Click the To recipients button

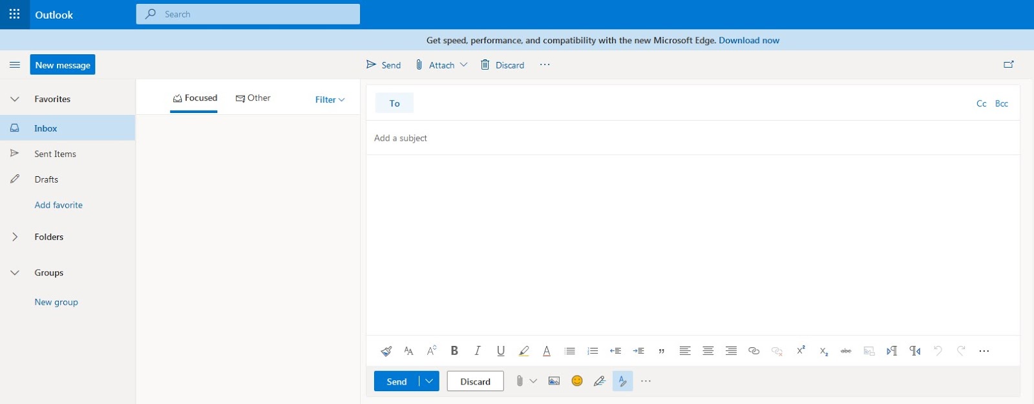(x=394, y=103)
